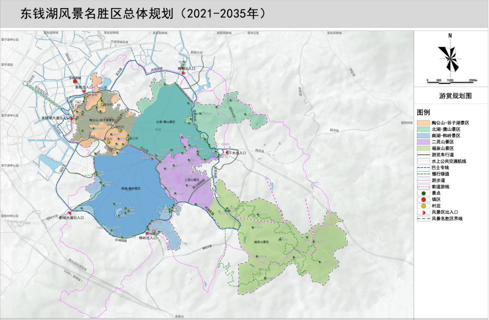
Task: Click the yellow 陶公村 village marker
Action: coord(127,139)
